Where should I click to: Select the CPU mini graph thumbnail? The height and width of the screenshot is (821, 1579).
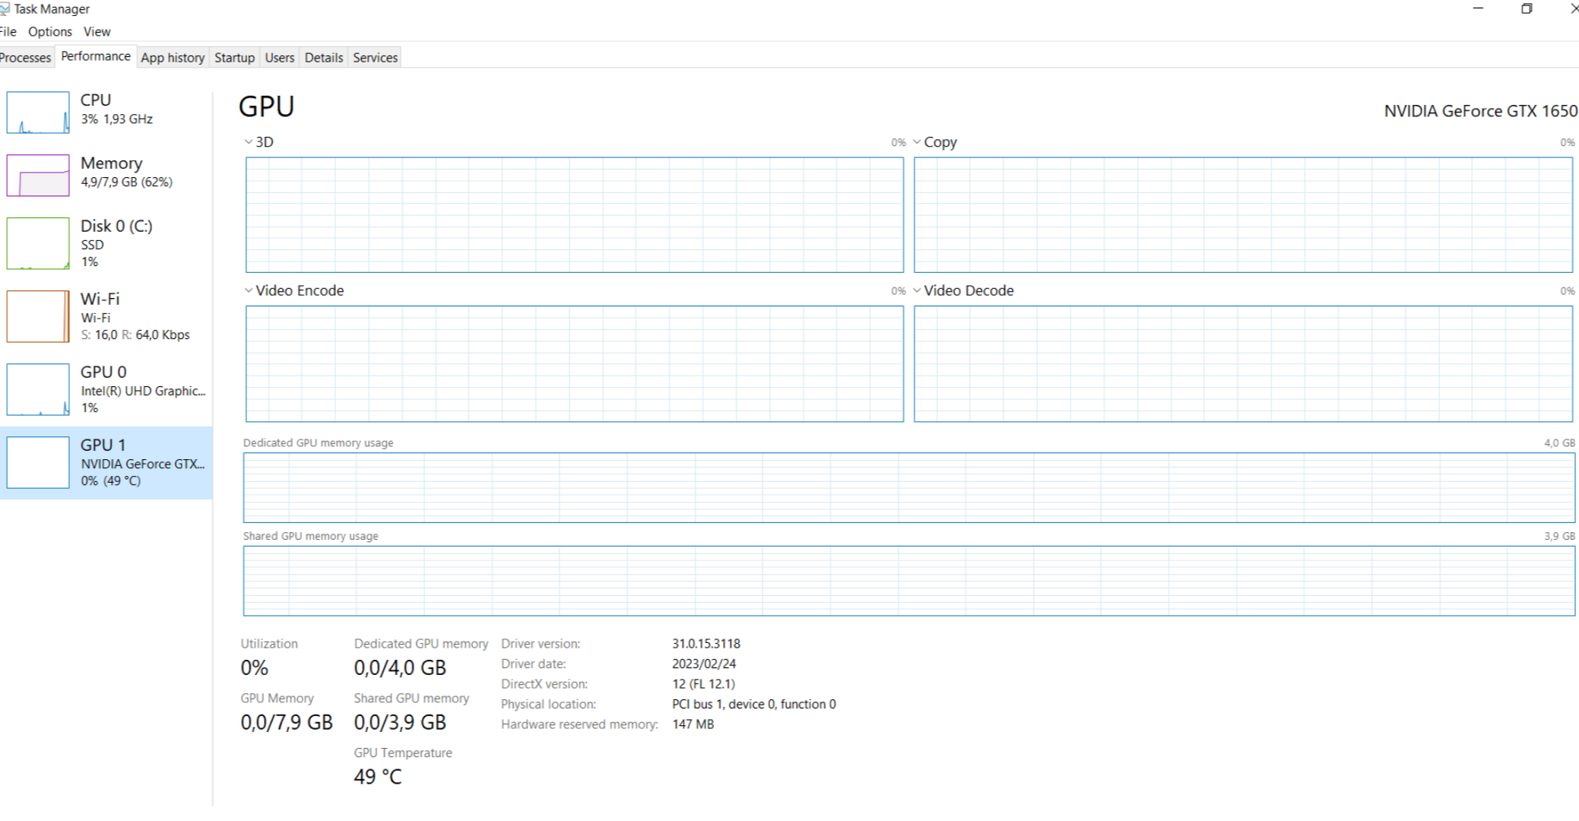[38, 113]
